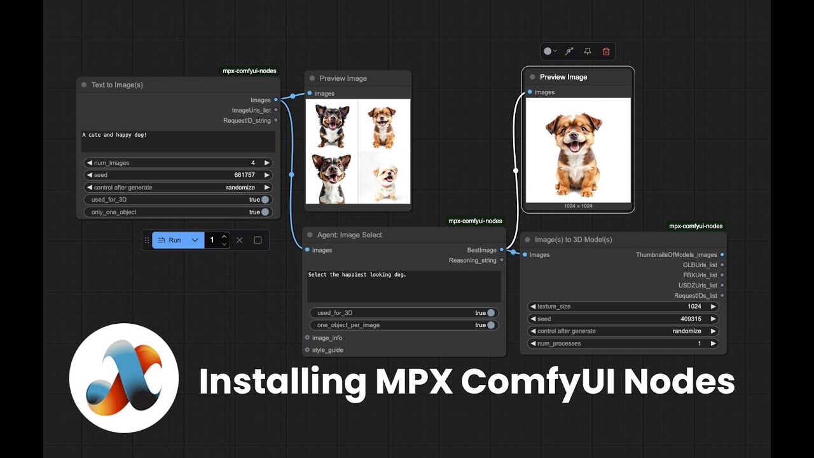Collapse the Agent: Image Select node dot
This screenshot has height=458, width=814.
310,235
